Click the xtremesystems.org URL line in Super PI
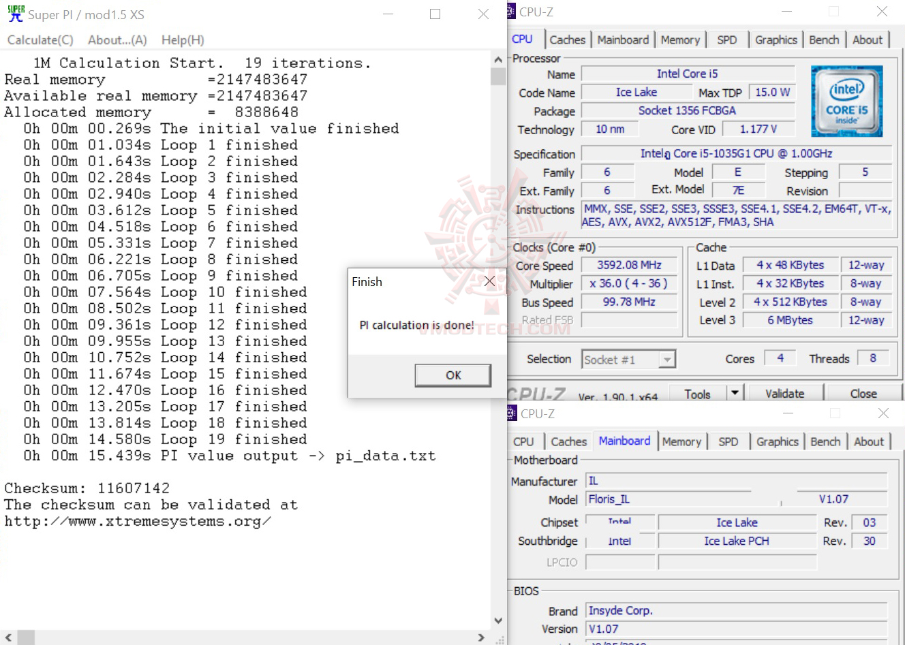Screen dimensions: 905x645 tap(138, 521)
